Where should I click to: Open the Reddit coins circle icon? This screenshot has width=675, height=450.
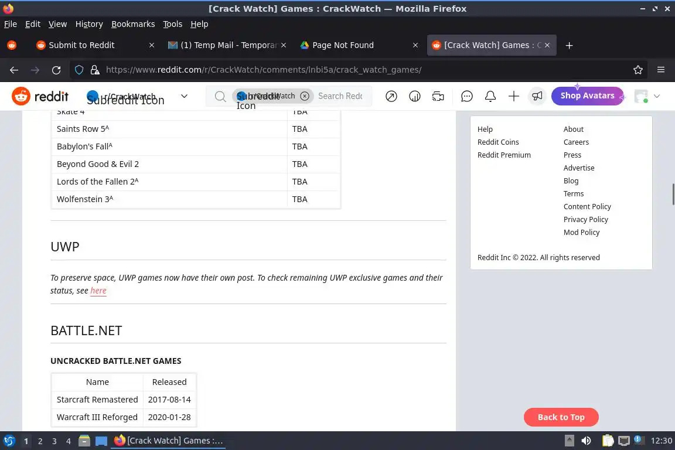pyautogui.click(x=415, y=96)
